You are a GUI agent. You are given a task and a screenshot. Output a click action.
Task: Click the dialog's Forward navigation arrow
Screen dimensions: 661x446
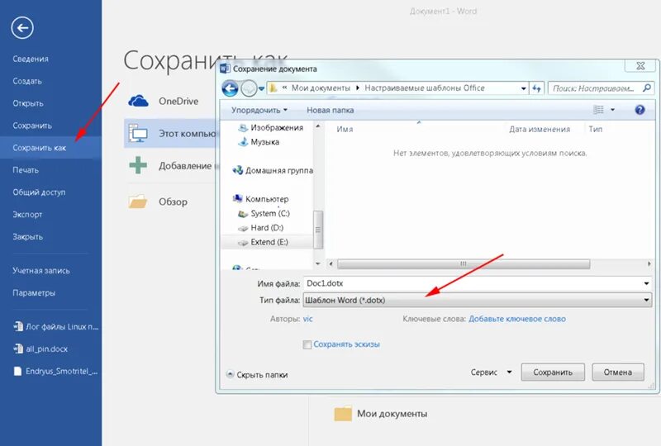[249, 88]
